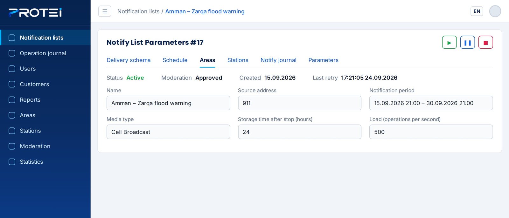Switch to the Notify journal tab
Screen dimensions: 509x218
pos(278,60)
